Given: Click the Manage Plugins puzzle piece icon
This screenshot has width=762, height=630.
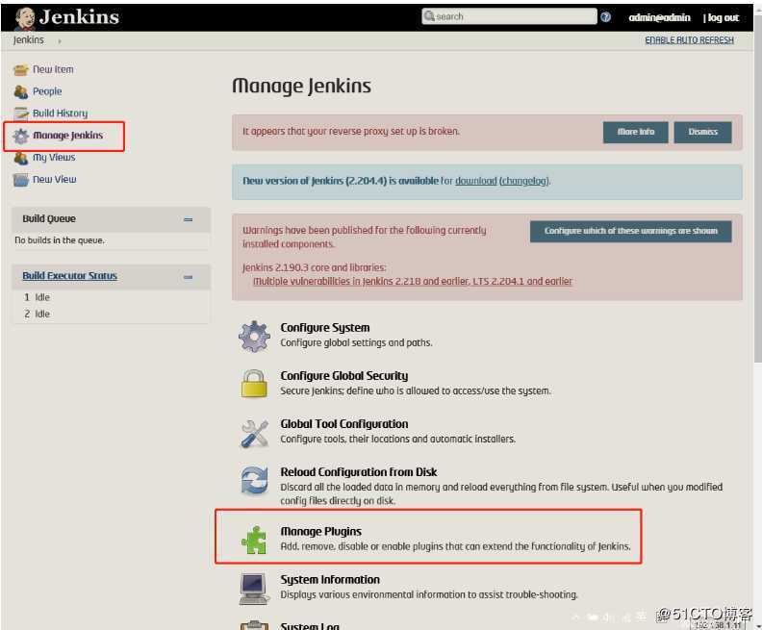Looking at the screenshot, I should [254, 540].
